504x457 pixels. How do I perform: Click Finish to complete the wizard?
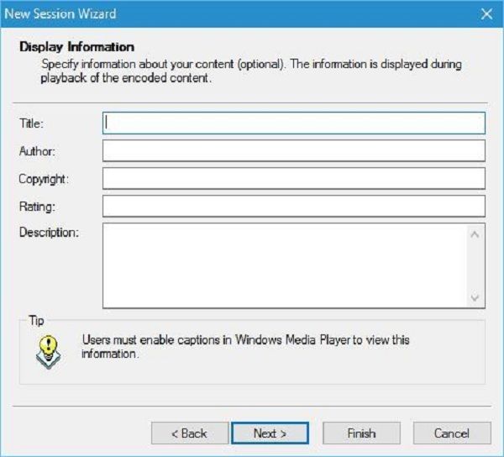(x=361, y=433)
